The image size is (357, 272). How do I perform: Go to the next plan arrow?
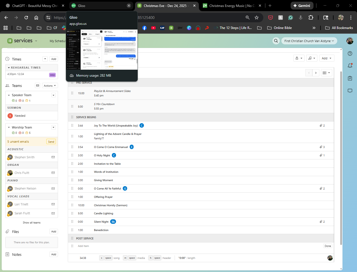pyautogui.click(x=316, y=73)
